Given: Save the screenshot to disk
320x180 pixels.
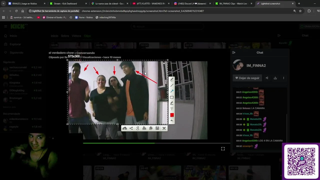Looking at the screenshot, I should 157,128.
